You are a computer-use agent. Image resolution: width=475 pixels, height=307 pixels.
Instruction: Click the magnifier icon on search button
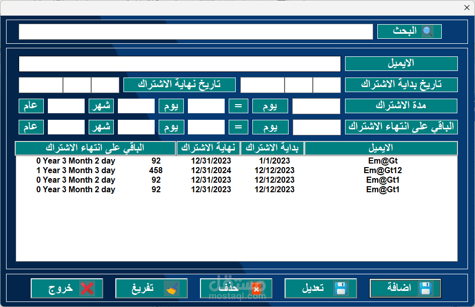pyautogui.click(x=427, y=31)
